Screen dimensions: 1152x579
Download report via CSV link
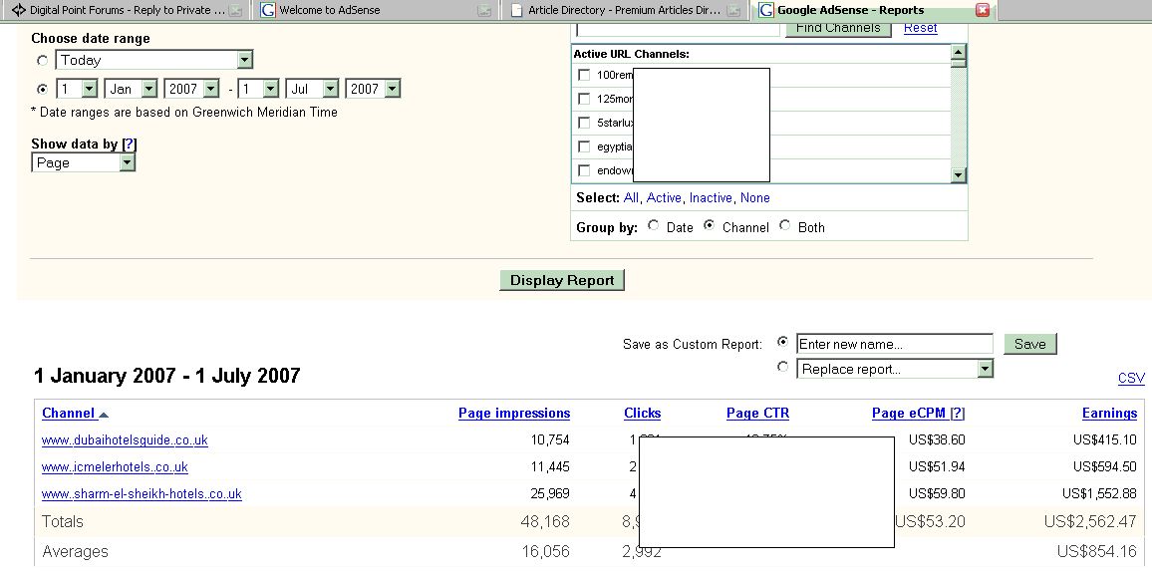coord(1131,379)
